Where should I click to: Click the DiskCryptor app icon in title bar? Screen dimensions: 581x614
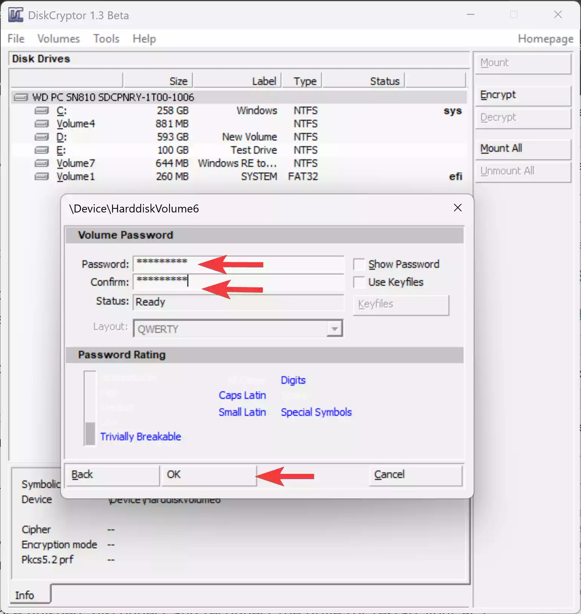point(16,15)
